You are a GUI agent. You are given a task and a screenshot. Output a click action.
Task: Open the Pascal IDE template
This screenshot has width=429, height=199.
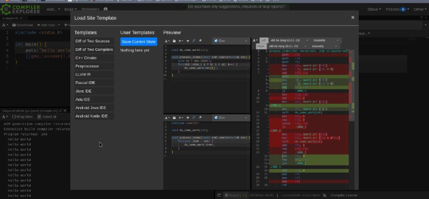click(x=94, y=83)
